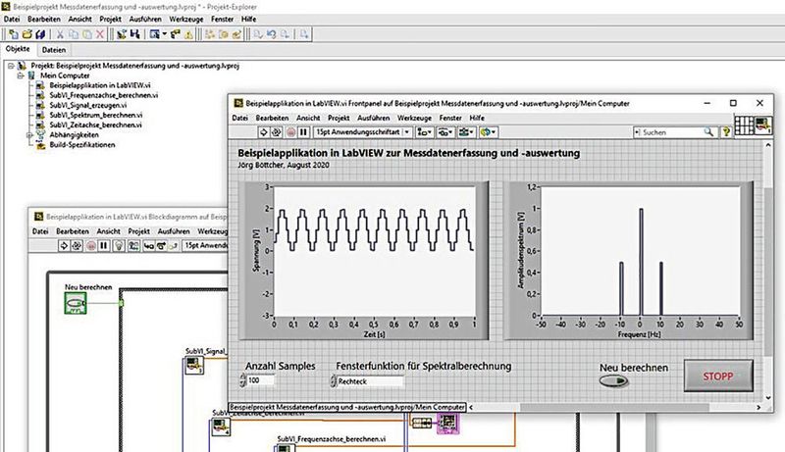Click Run arrow in Blockdiagramm window
Viewport: 785px width, 452px height.
click(x=64, y=245)
